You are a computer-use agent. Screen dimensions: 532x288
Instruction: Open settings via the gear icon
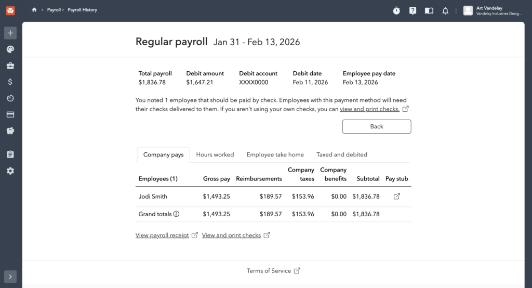coord(10,171)
